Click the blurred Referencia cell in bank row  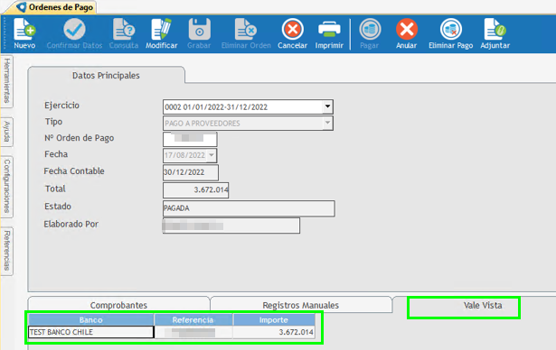tap(193, 332)
